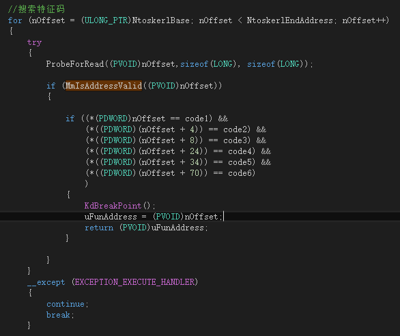Image resolution: width=400 pixels, height=336 pixels.
Task: Click the try keyword
Action: (x=34, y=42)
